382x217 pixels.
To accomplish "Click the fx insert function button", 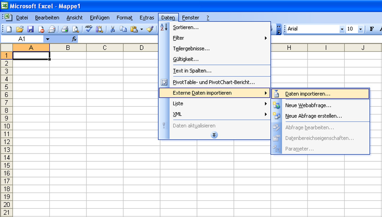I will click(x=74, y=40).
